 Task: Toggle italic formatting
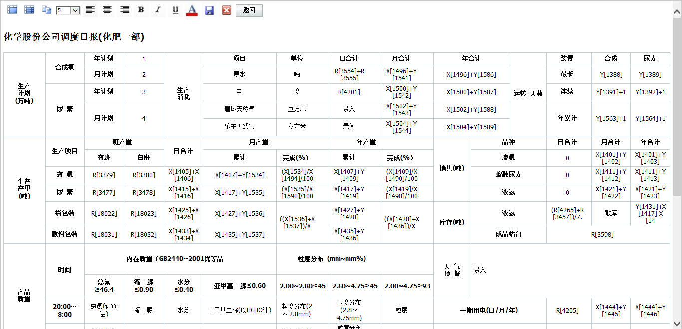click(158, 10)
